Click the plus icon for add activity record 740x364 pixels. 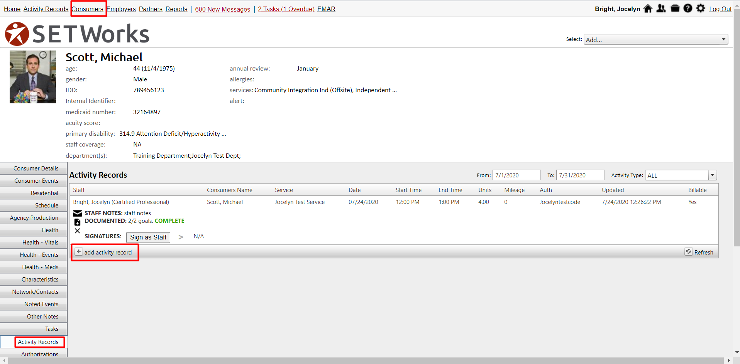78,252
